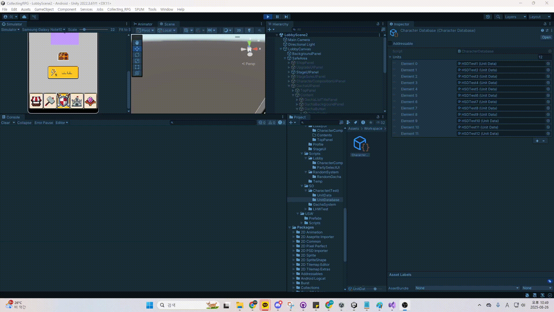The height and width of the screenshot is (312, 554).
Task: Select the Hand tool in Scene view
Action: 137,42
